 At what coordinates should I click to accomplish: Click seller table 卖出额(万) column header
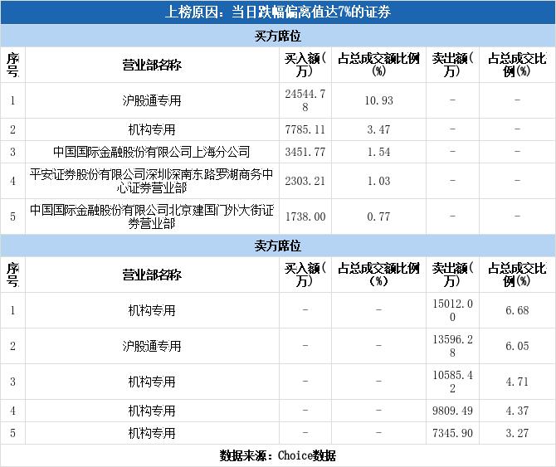(452, 275)
